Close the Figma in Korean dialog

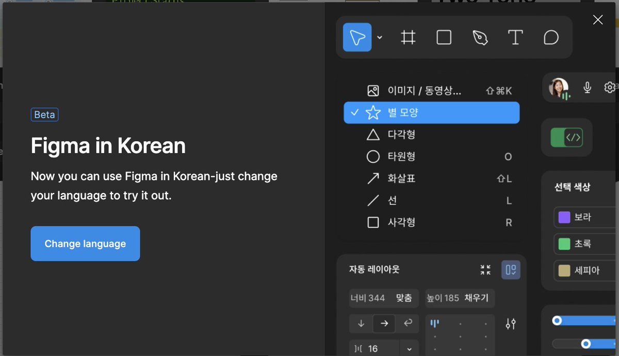pyautogui.click(x=598, y=20)
